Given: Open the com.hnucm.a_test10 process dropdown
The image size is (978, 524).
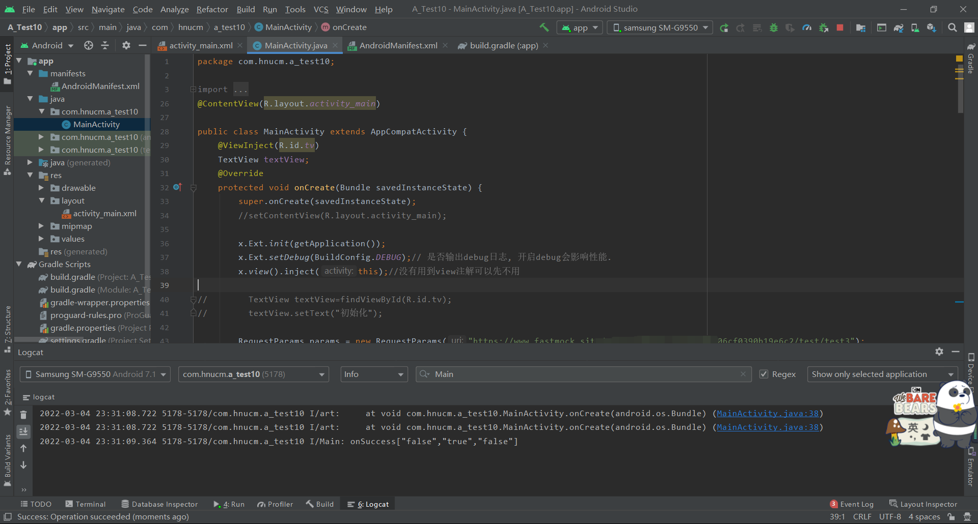Looking at the screenshot, I should coord(254,374).
